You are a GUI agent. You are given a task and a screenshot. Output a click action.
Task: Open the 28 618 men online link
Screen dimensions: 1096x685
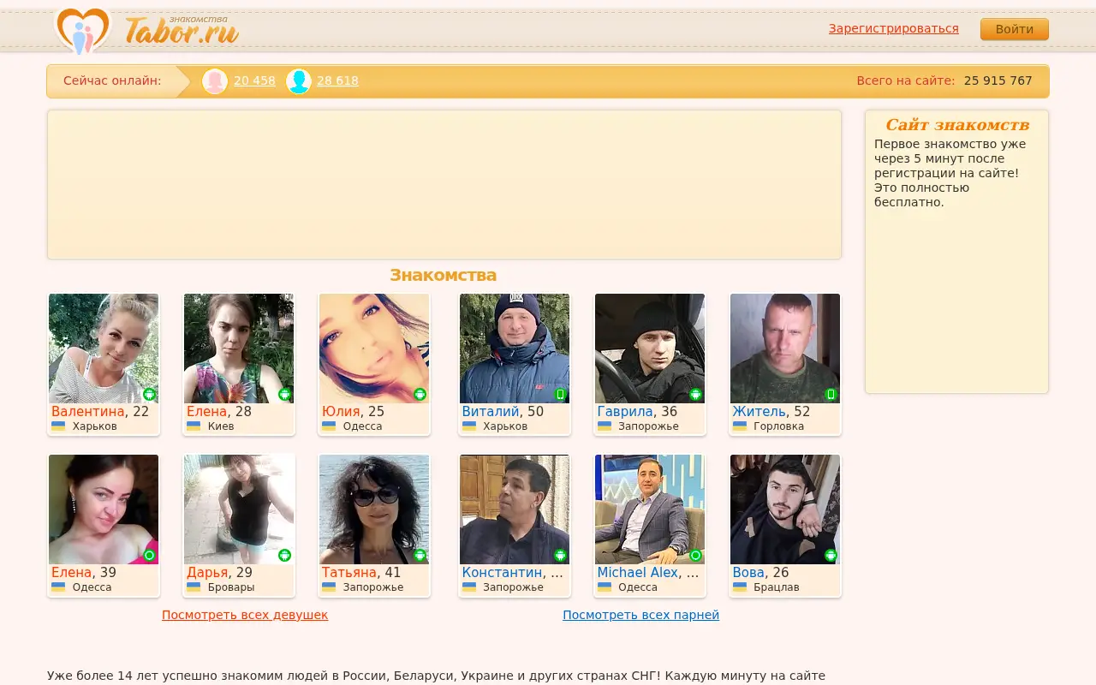click(337, 80)
